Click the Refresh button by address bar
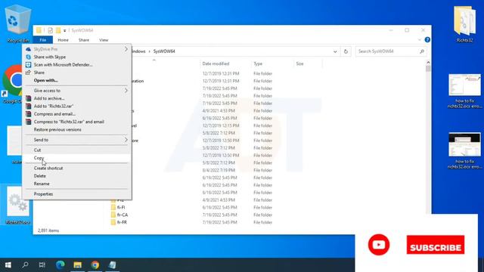The image size is (484, 272). tap(346, 51)
